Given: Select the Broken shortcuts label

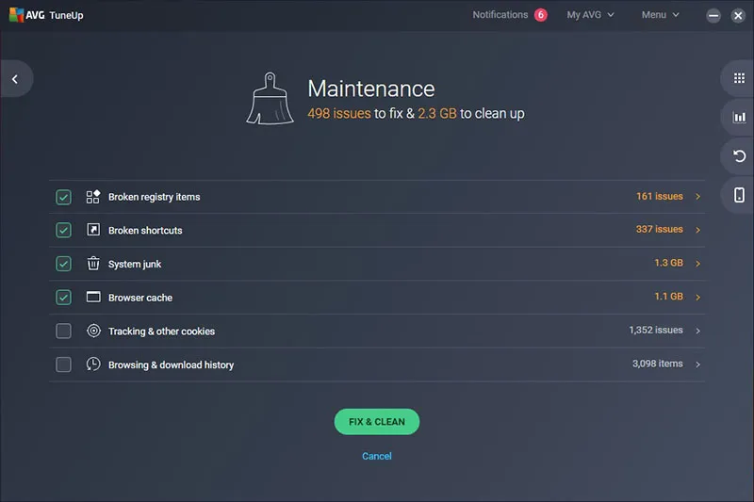Looking at the screenshot, I should coord(145,231).
